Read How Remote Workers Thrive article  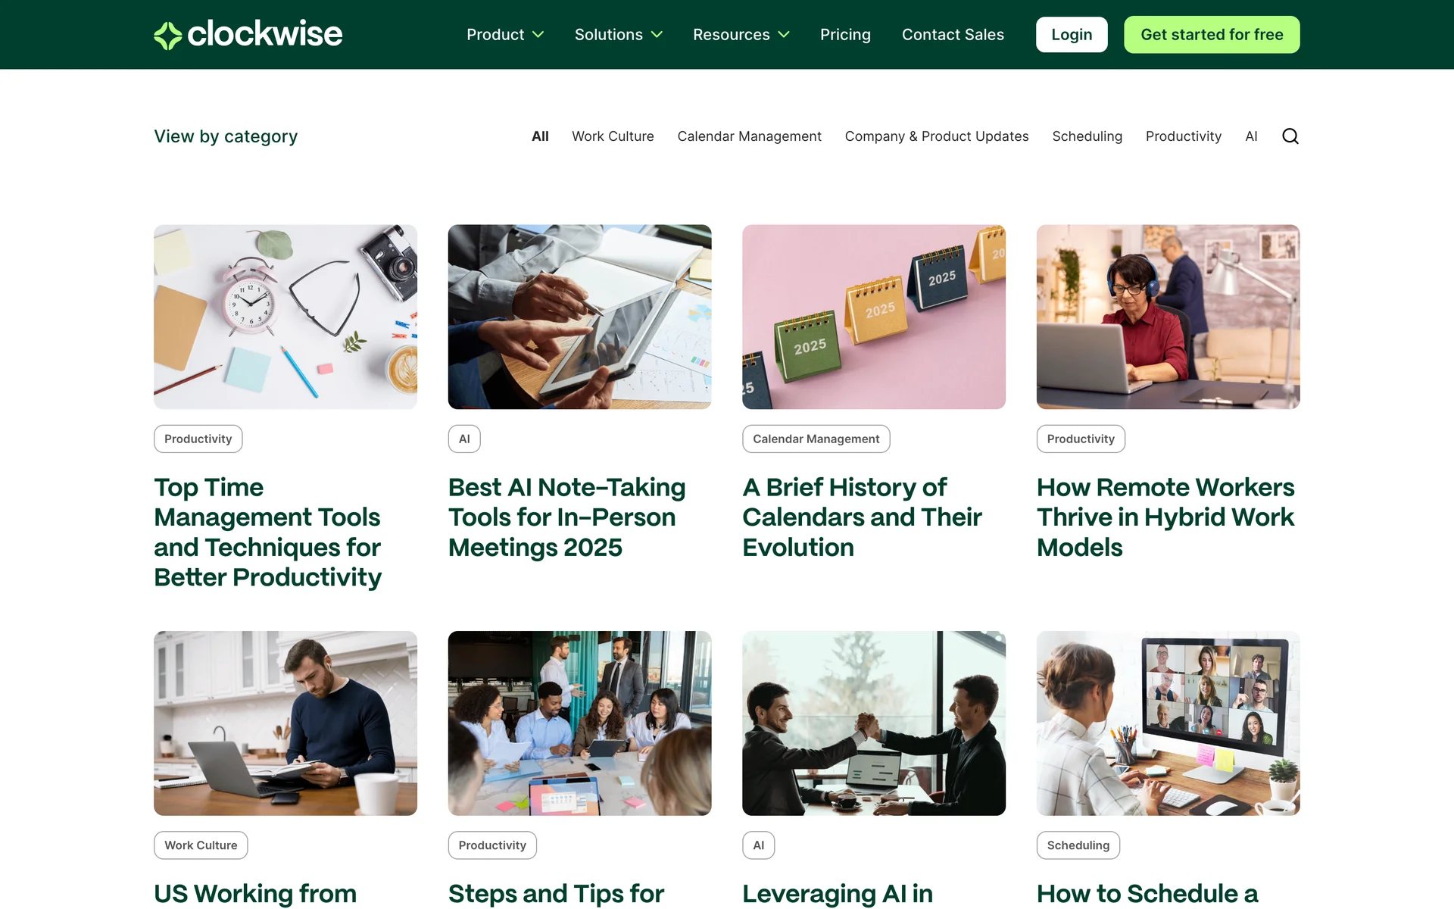pos(1165,517)
